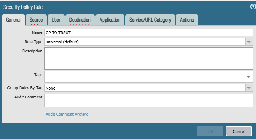Expand the Tags dropdown arrow

click(249, 77)
